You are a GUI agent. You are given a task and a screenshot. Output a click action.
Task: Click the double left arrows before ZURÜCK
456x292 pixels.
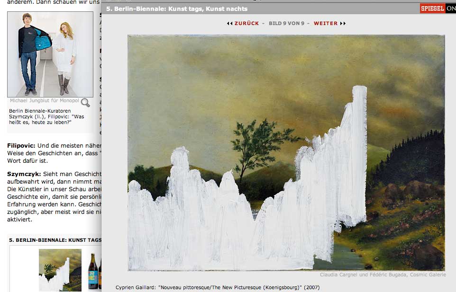click(229, 23)
